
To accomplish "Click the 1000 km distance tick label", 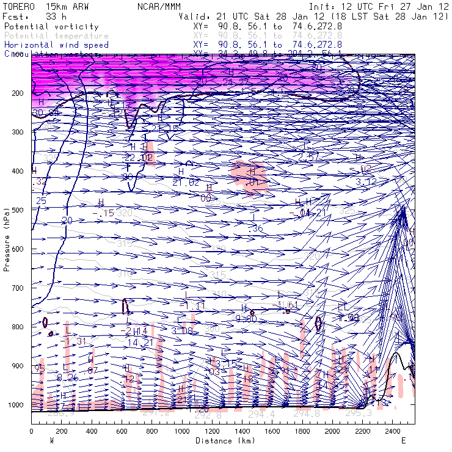I will (182, 431).
